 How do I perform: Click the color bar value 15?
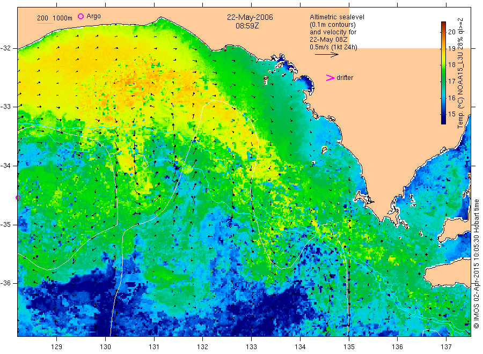tap(452, 114)
